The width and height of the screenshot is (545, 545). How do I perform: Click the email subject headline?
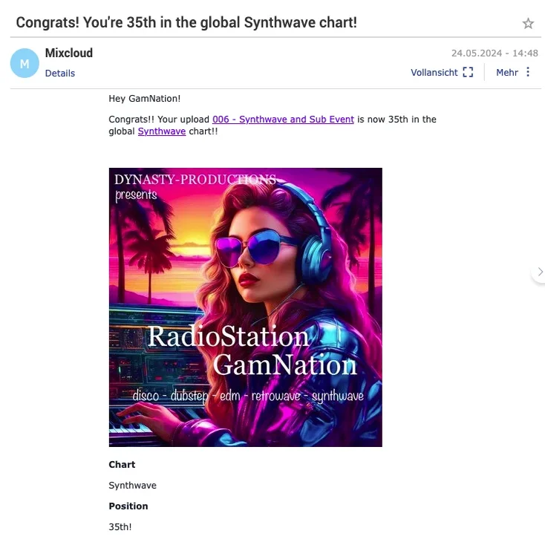coord(186,22)
